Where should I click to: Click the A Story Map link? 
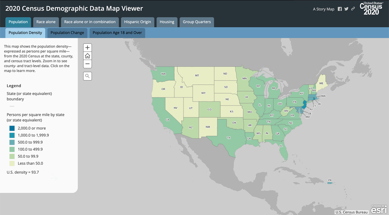323,9
